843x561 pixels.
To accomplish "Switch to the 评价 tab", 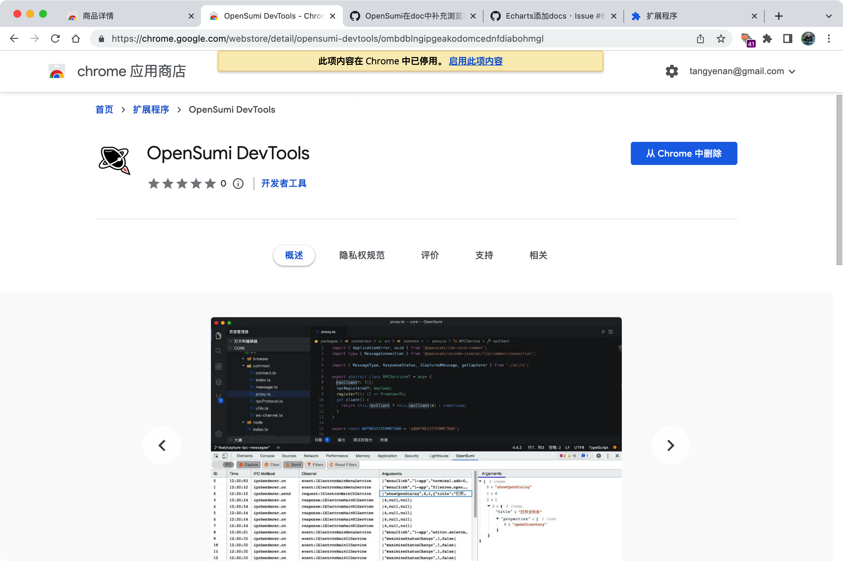I will click(x=430, y=255).
